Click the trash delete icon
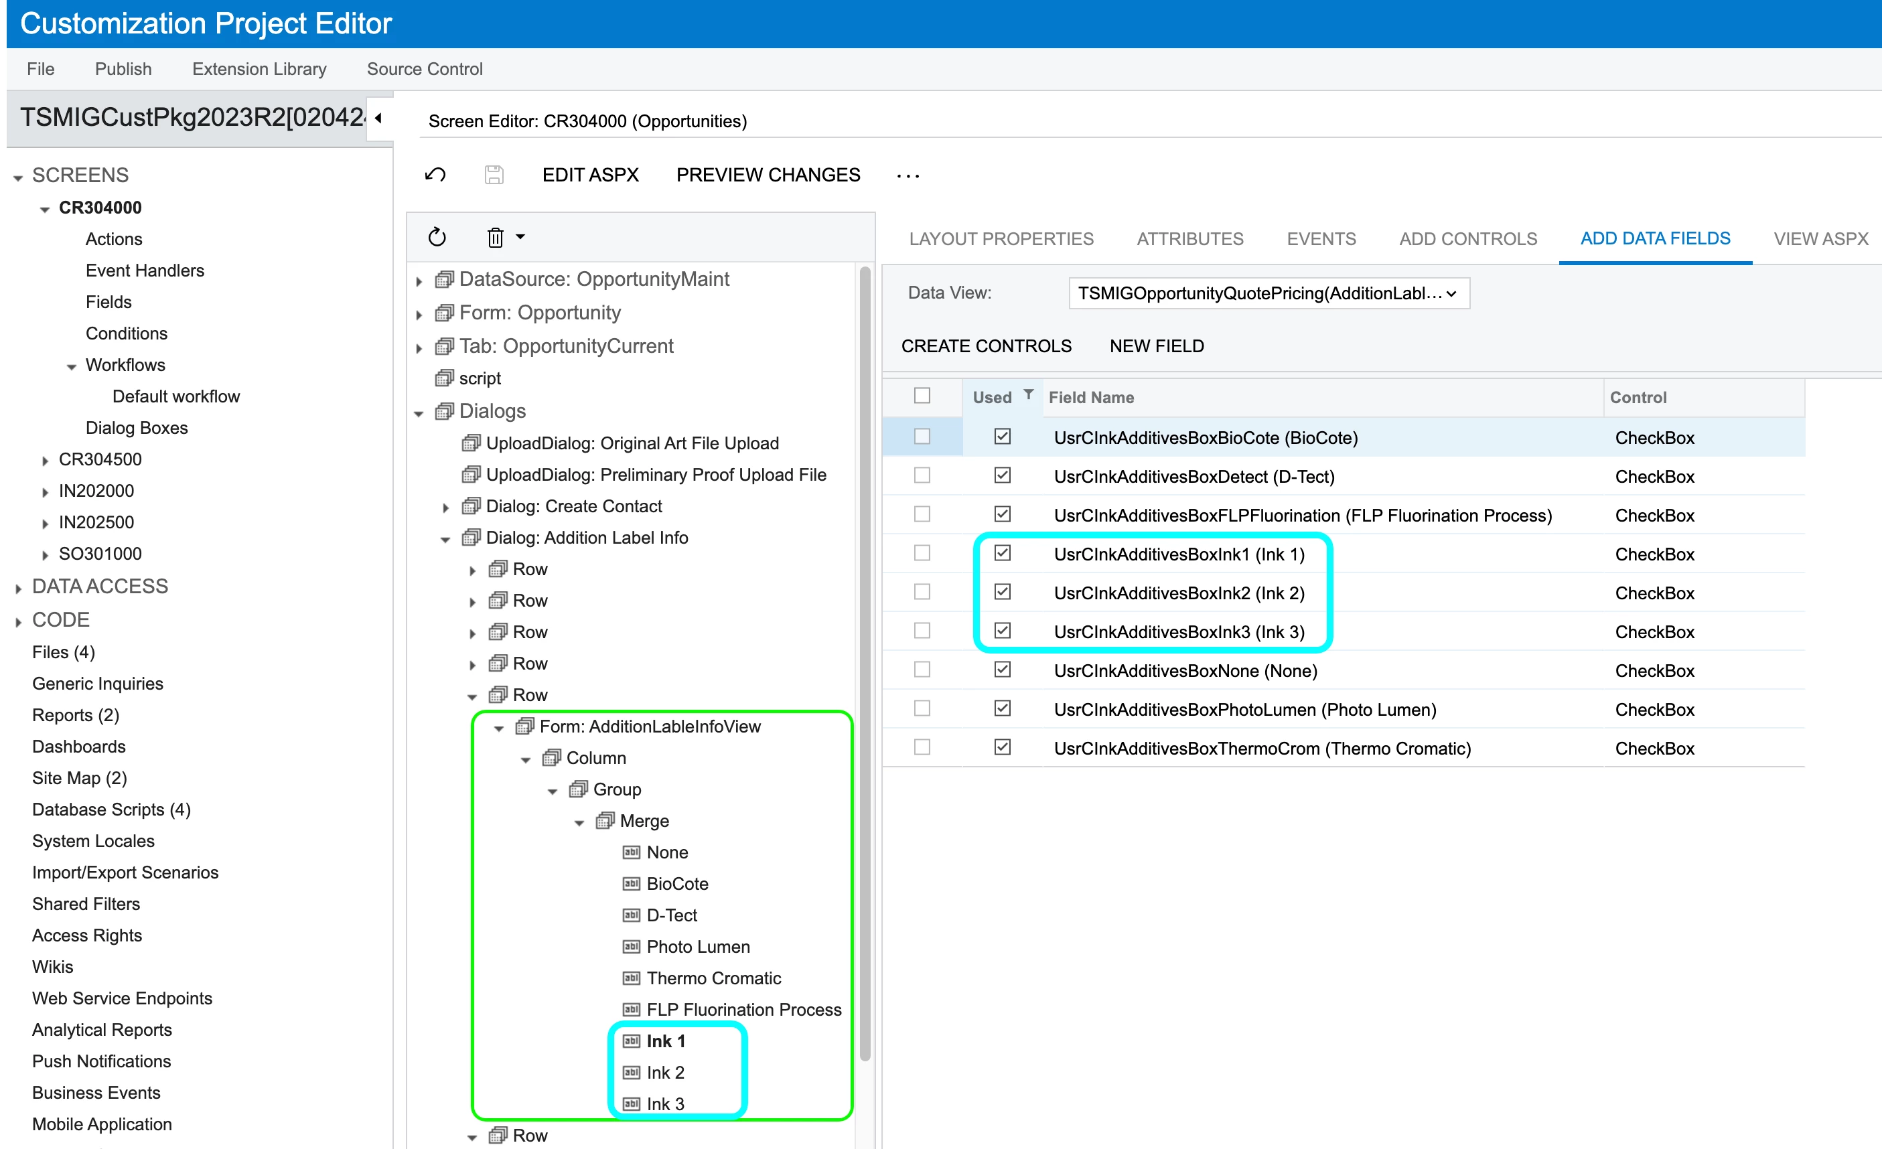The image size is (1882, 1149). click(496, 238)
